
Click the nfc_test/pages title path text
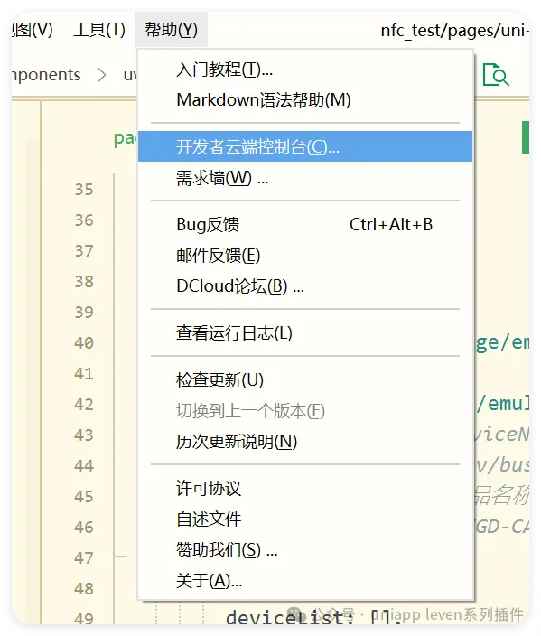[454, 31]
